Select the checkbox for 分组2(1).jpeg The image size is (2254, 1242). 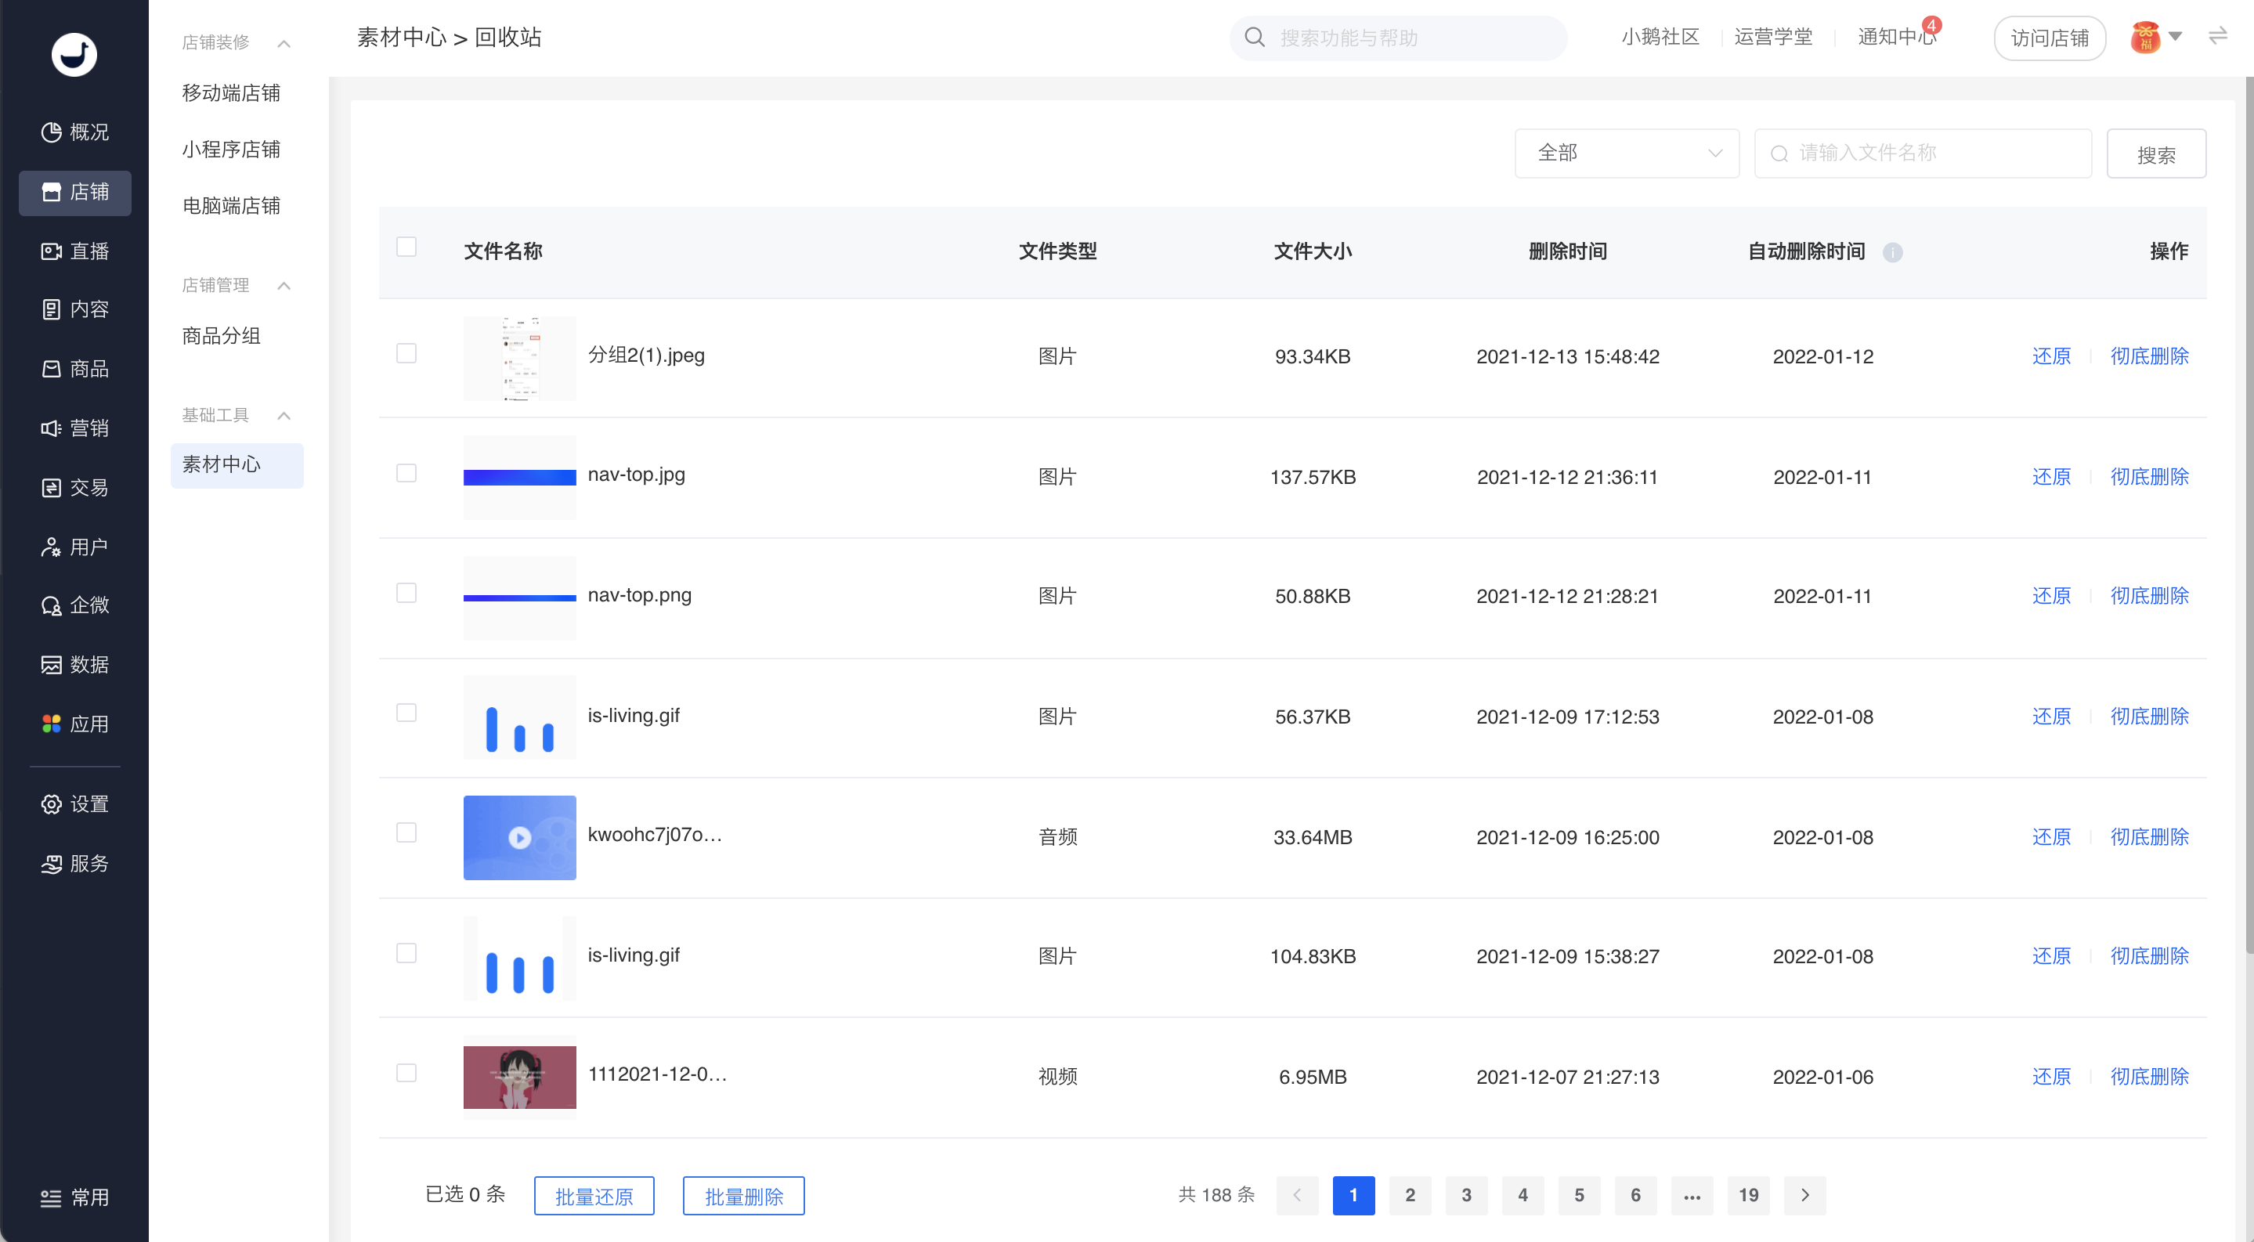(406, 353)
